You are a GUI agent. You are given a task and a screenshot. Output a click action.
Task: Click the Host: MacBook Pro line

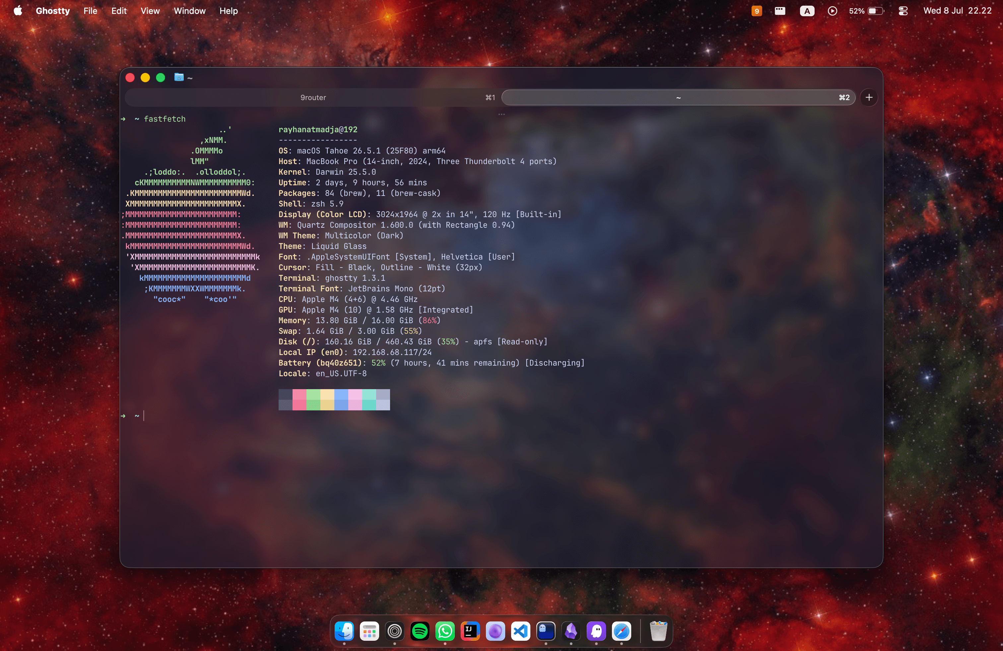(418, 161)
